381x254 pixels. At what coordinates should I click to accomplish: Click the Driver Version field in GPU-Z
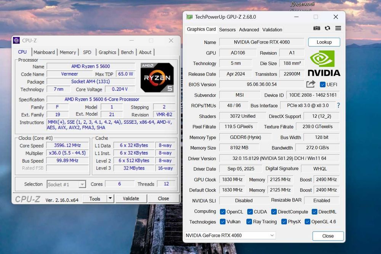[279, 158]
